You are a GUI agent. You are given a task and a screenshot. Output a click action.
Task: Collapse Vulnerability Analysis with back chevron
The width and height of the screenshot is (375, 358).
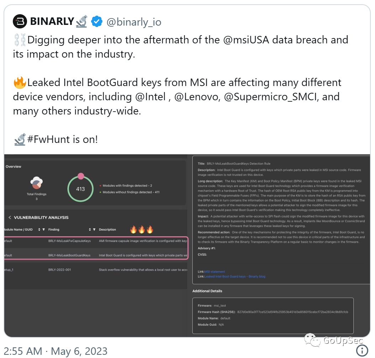coord(10,218)
